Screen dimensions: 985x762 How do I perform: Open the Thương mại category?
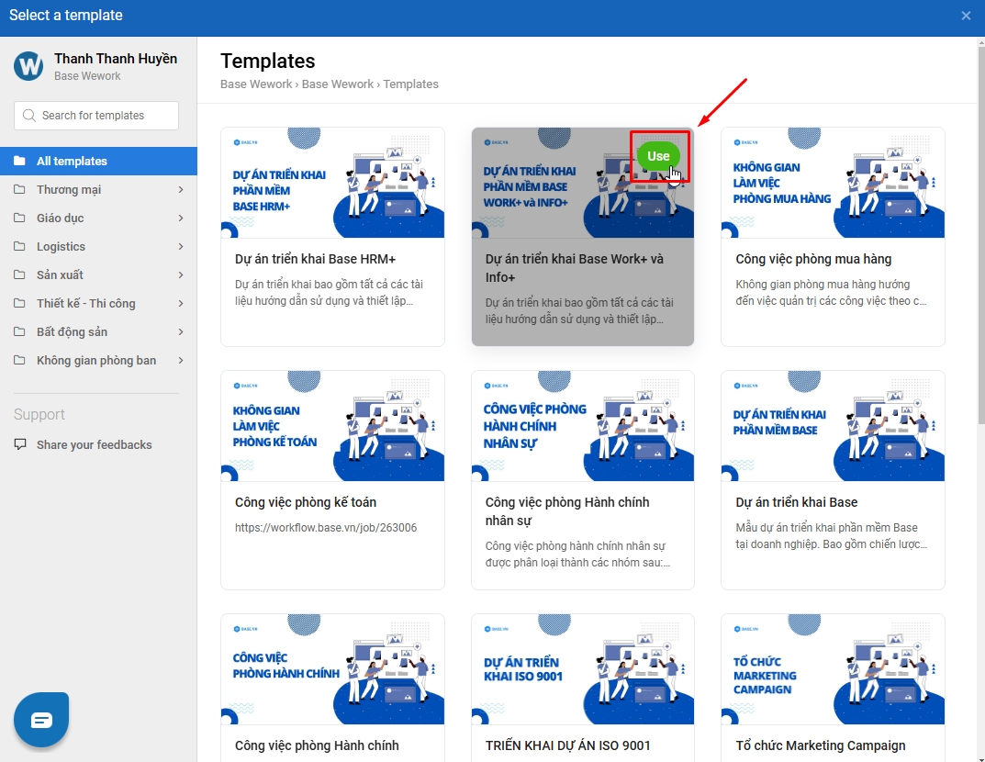point(98,190)
